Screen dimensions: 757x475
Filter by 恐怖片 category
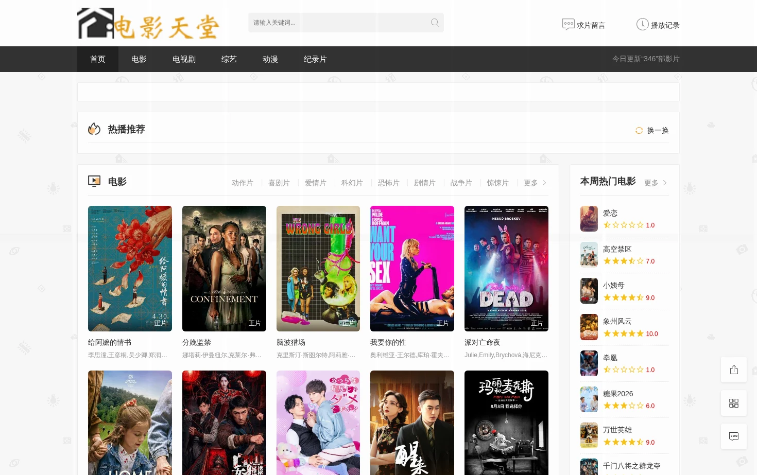[388, 183]
